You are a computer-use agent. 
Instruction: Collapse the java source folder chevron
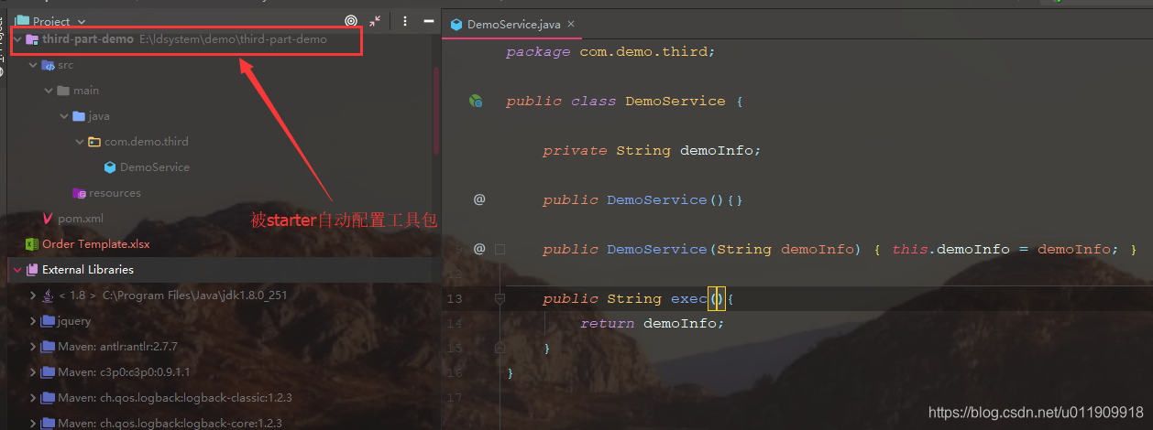coord(64,116)
